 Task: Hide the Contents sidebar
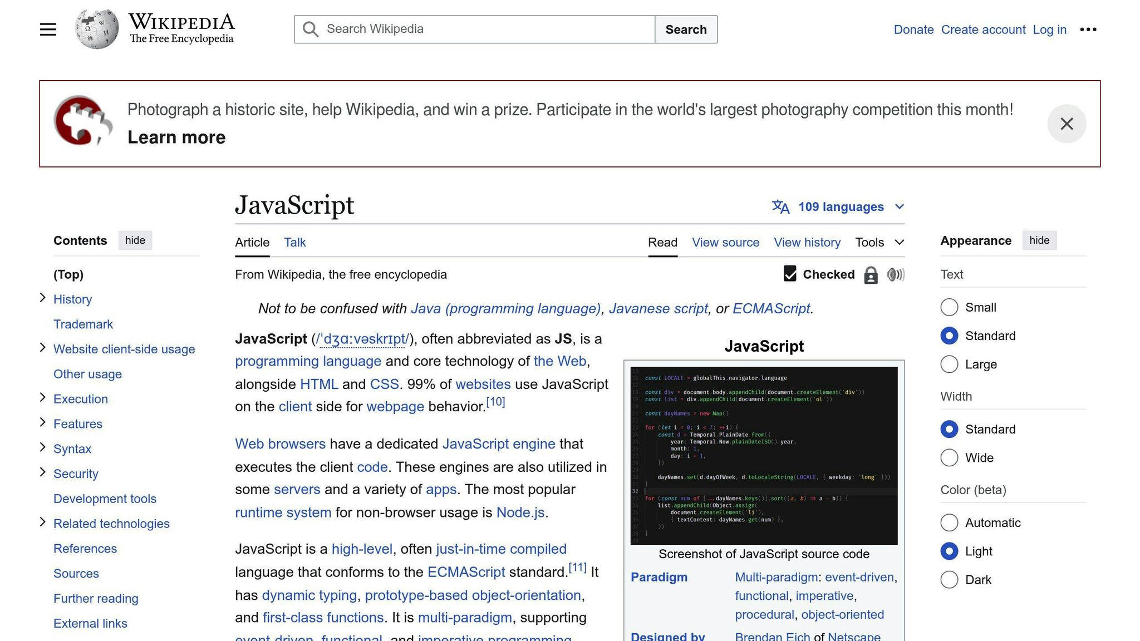point(135,240)
